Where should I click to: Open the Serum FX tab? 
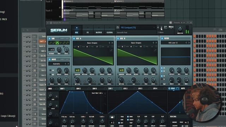(x=88, y=30)
